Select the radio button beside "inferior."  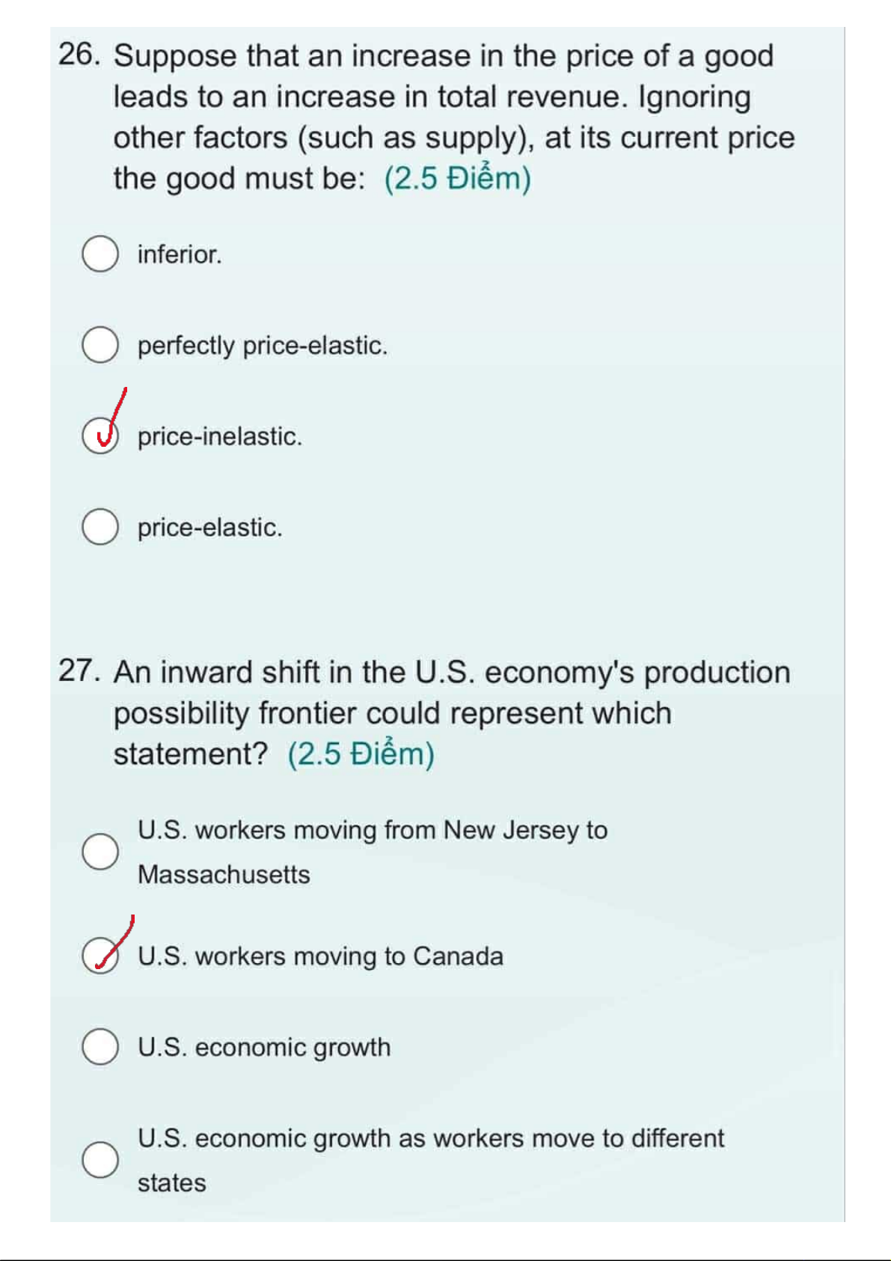99,254
